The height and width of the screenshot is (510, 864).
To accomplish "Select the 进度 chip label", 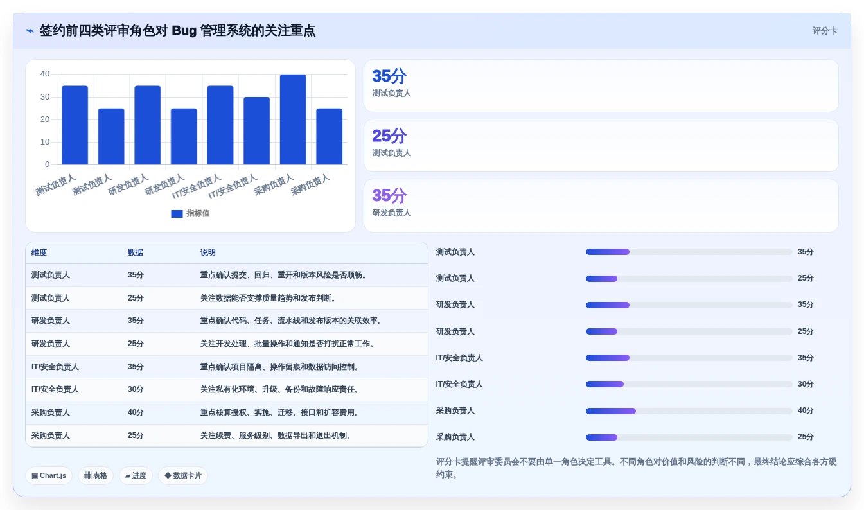I will tap(139, 476).
